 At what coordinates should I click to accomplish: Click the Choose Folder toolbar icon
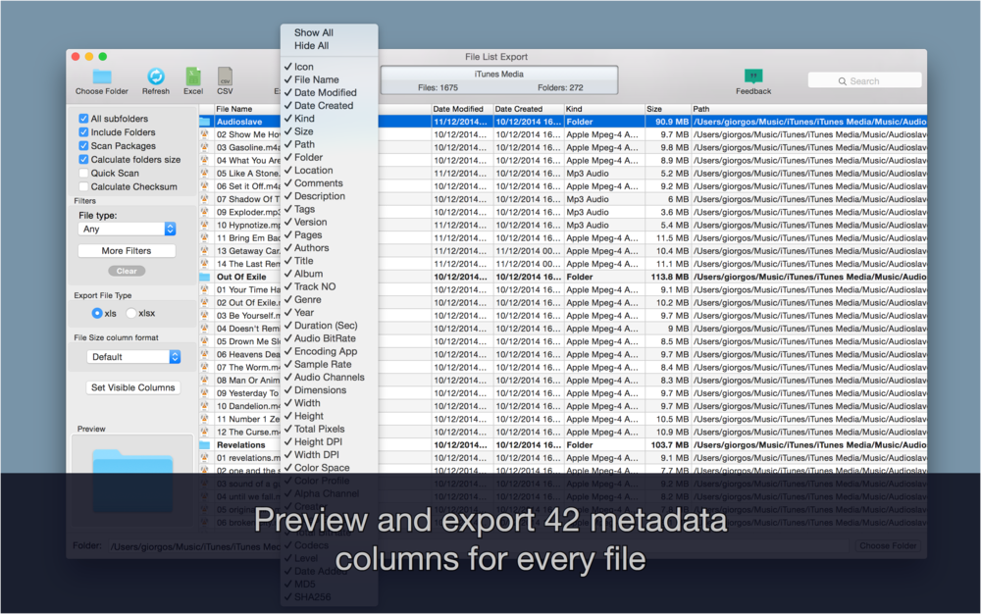point(101,75)
